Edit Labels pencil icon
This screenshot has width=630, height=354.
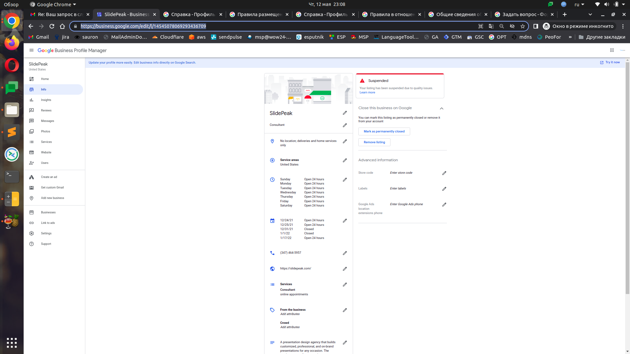click(x=444, y=189)
